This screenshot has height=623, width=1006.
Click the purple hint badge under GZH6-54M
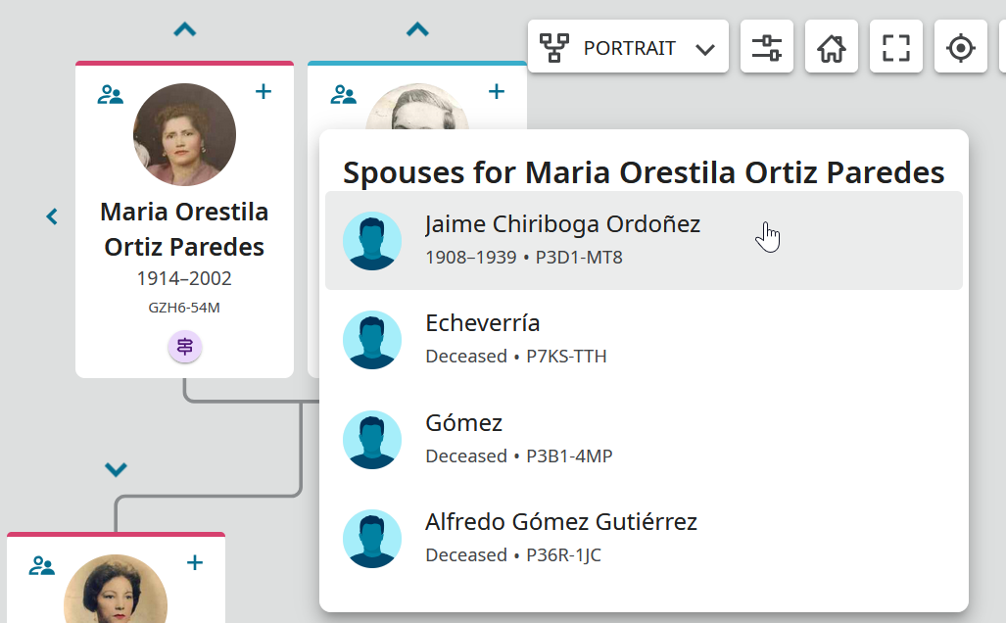coord(185,346)
